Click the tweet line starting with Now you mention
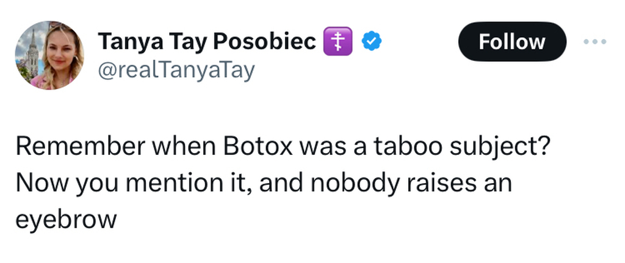Viewport: 625px width, 263px height. [x=264, y=184]
